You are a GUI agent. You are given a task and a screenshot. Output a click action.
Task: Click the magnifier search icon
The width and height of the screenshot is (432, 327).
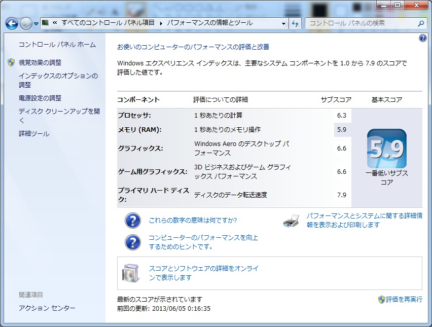pos(421,24)
